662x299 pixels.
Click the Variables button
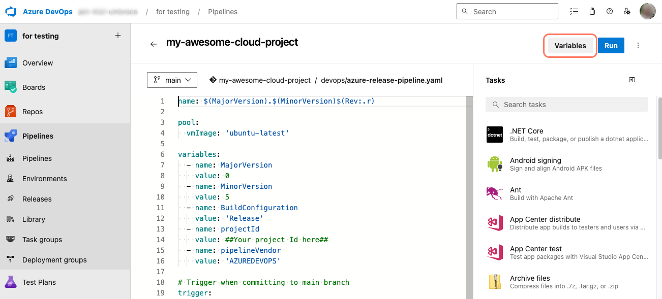coord(570,46)
